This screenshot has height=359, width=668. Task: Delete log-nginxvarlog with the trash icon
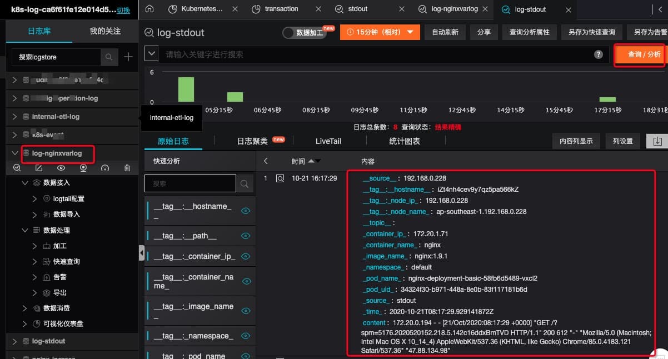tap(127, 168)
